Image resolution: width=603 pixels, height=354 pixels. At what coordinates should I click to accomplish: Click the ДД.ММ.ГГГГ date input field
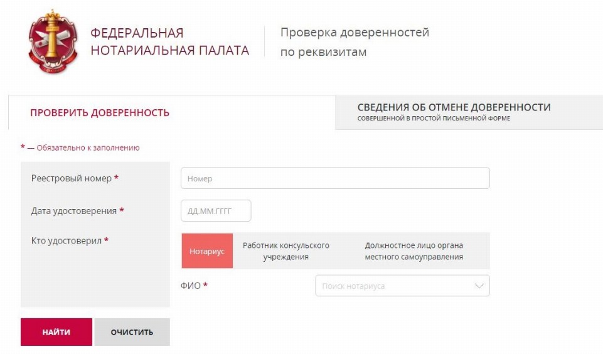click(x=215, y=211)
